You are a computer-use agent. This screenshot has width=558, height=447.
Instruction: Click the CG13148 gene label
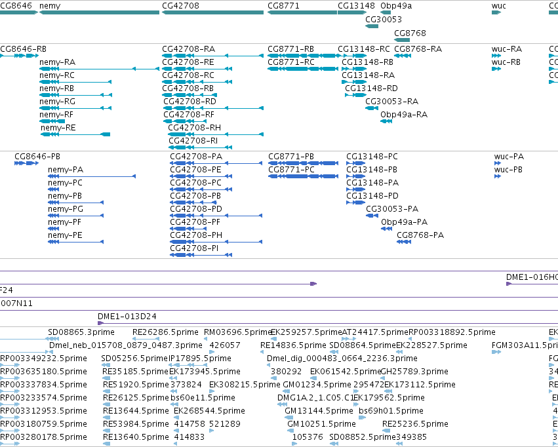click(x=356, y=6)
